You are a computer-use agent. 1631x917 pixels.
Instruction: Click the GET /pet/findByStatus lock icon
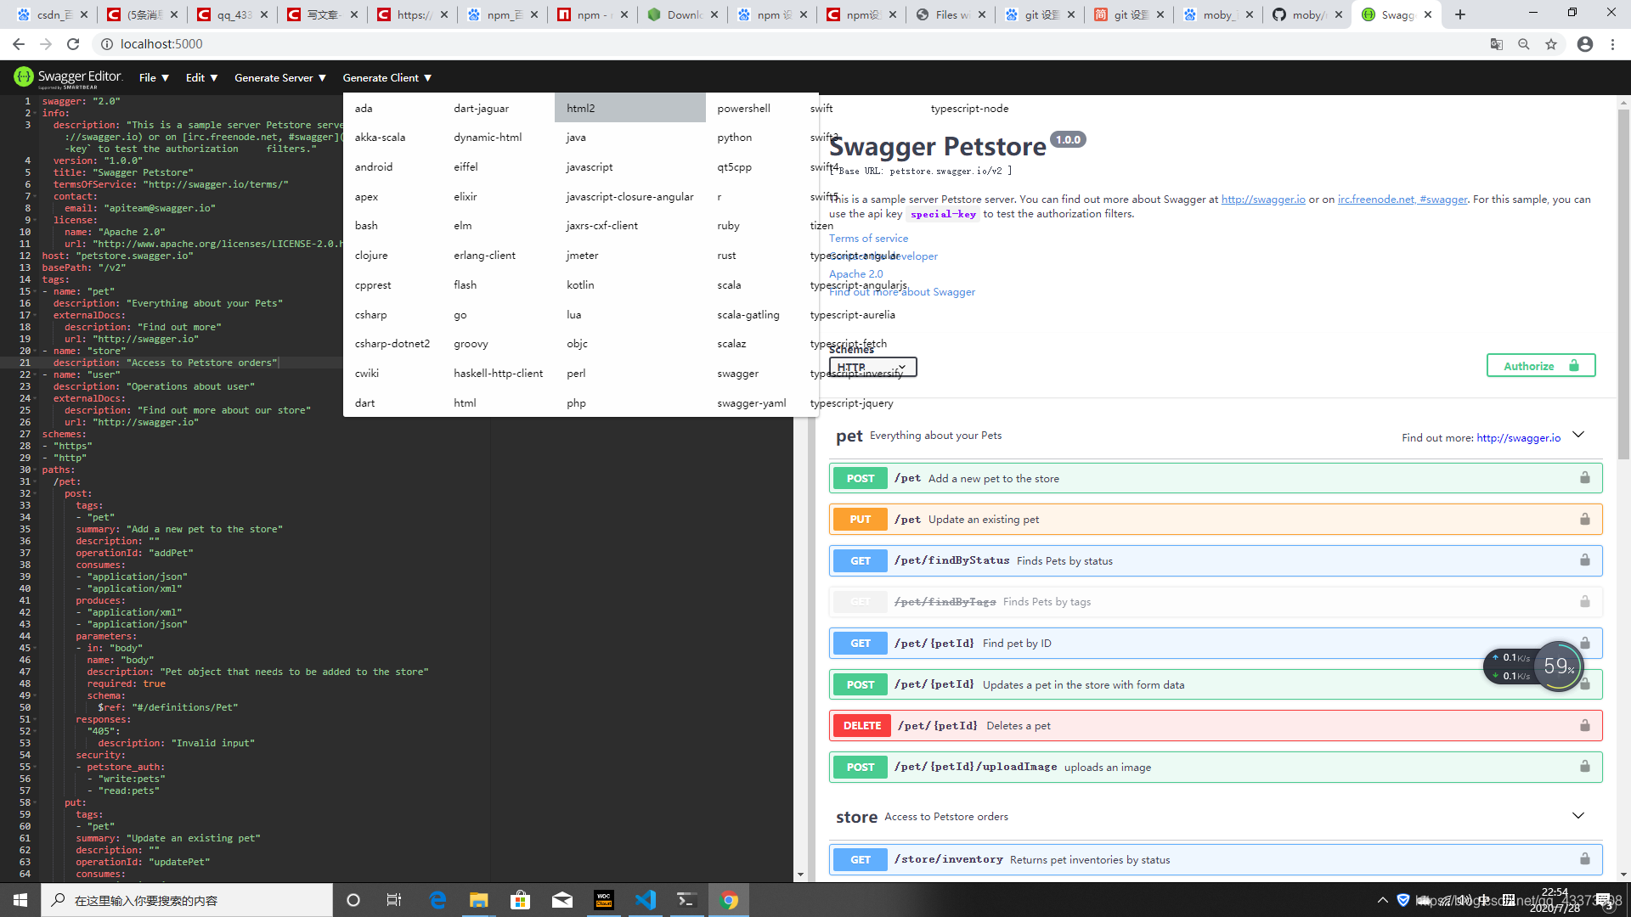click(1584, 560)
